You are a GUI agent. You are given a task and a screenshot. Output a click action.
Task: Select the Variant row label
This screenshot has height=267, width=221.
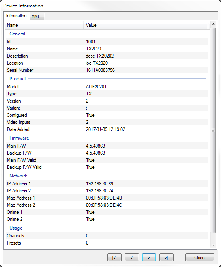pos(13,108)
